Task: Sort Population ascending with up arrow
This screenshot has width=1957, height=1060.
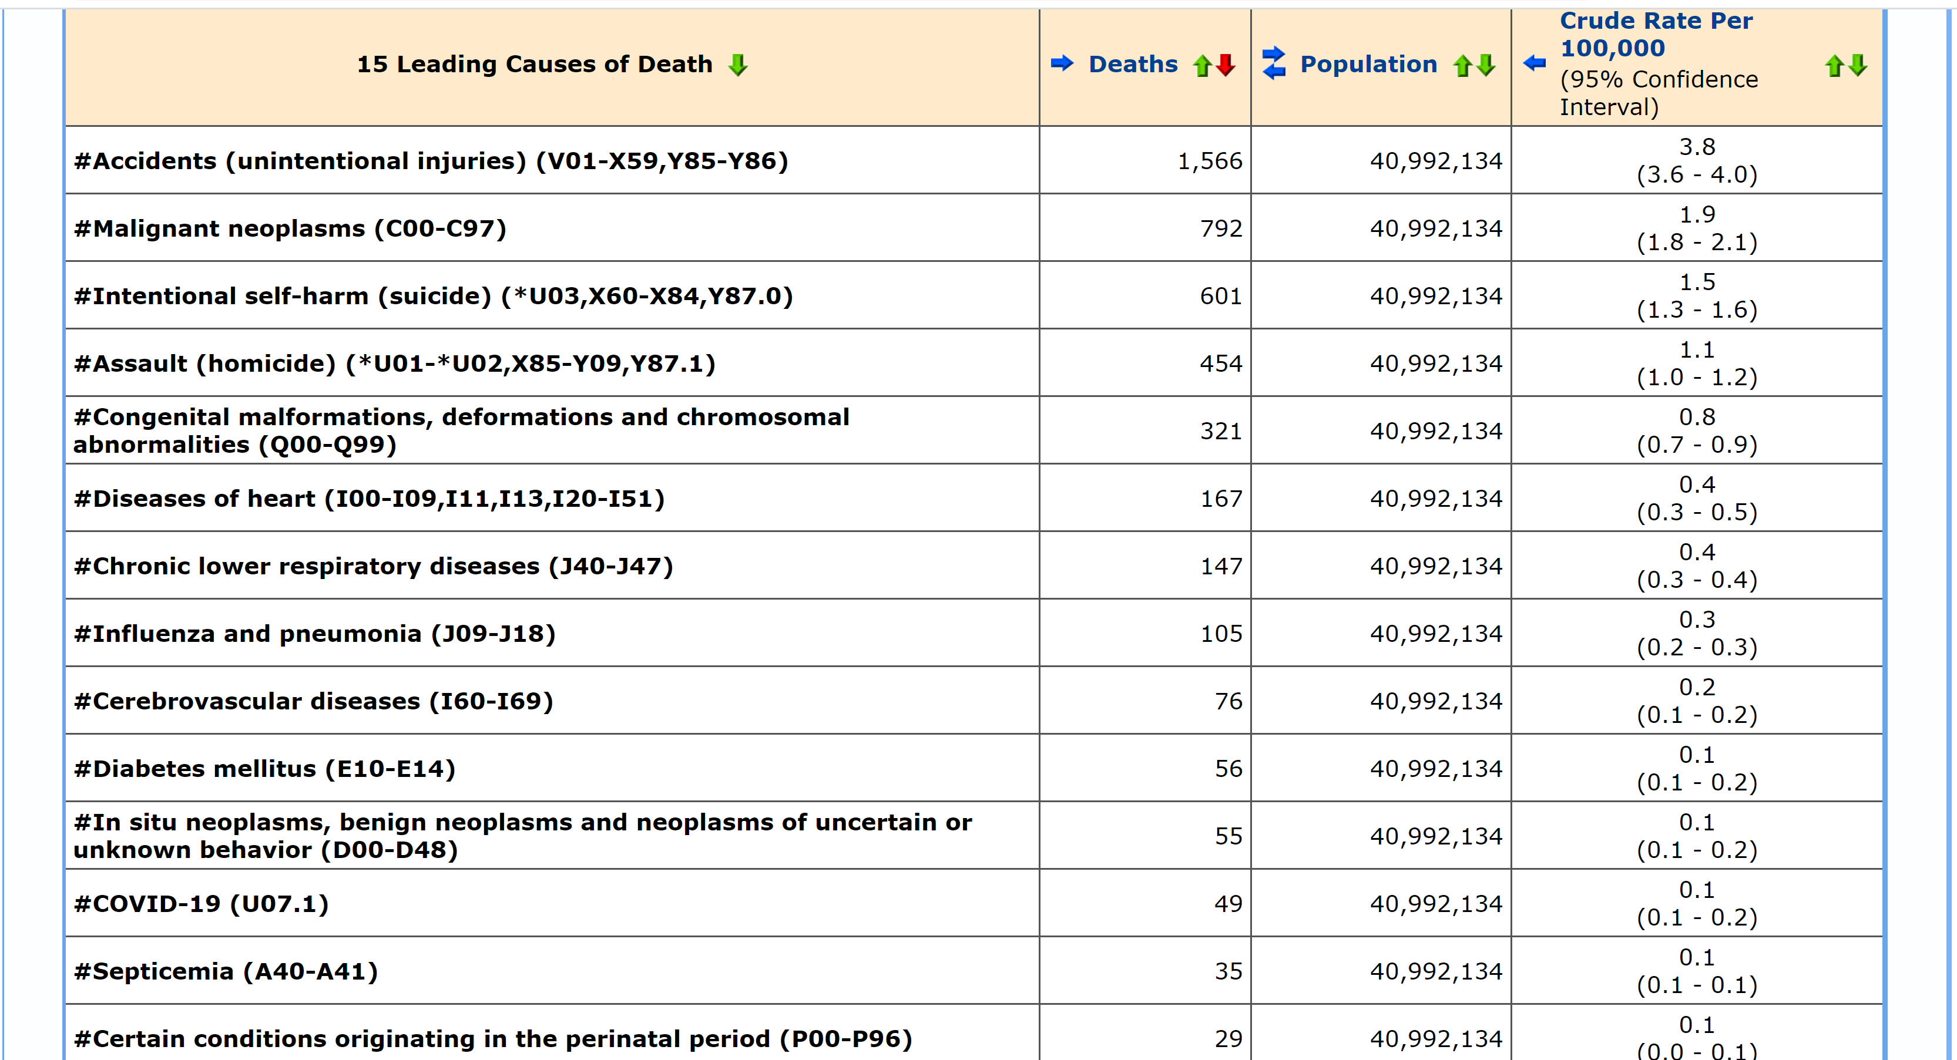Action: point(1462,66)
